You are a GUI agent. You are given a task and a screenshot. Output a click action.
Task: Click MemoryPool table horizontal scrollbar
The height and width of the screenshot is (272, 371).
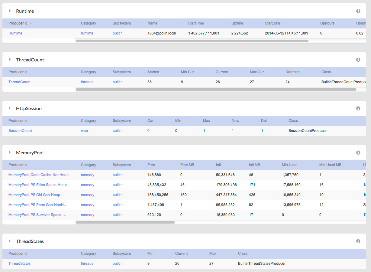(125, 222)
